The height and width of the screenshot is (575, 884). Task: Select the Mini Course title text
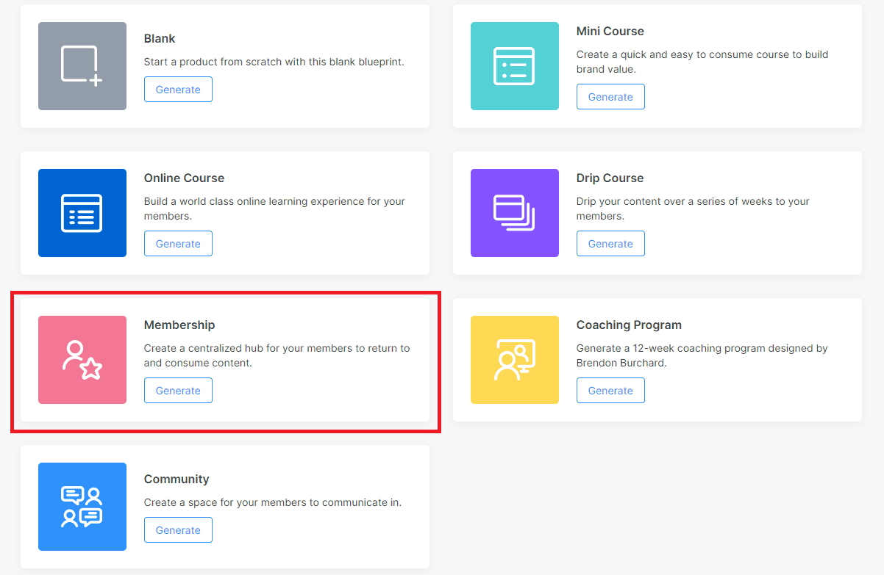tap(610, 31)
